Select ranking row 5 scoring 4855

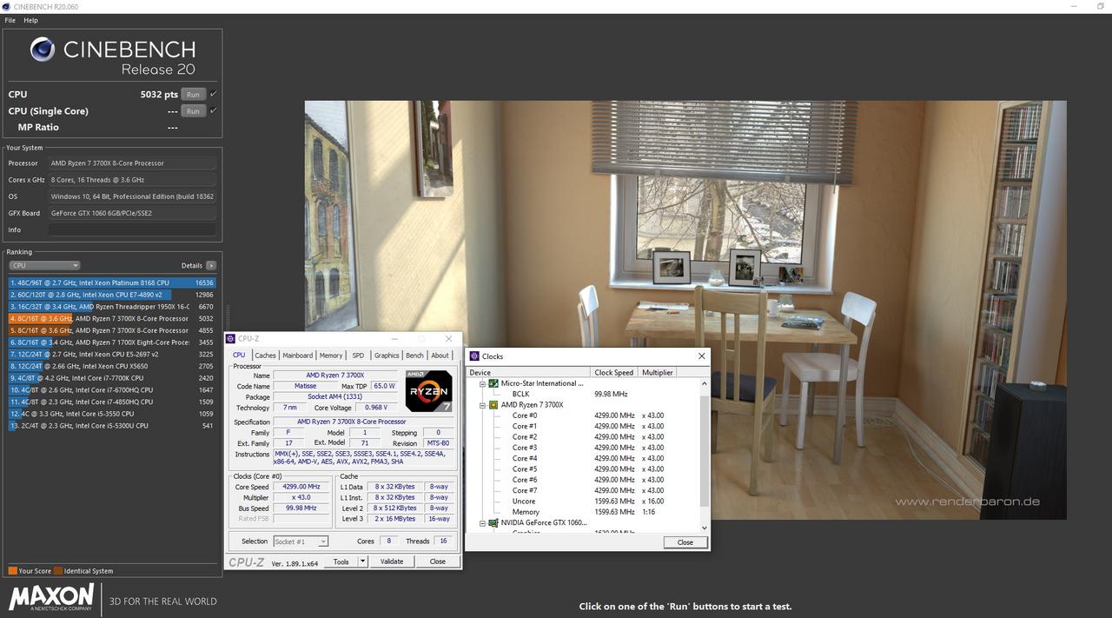coord(112,330)
